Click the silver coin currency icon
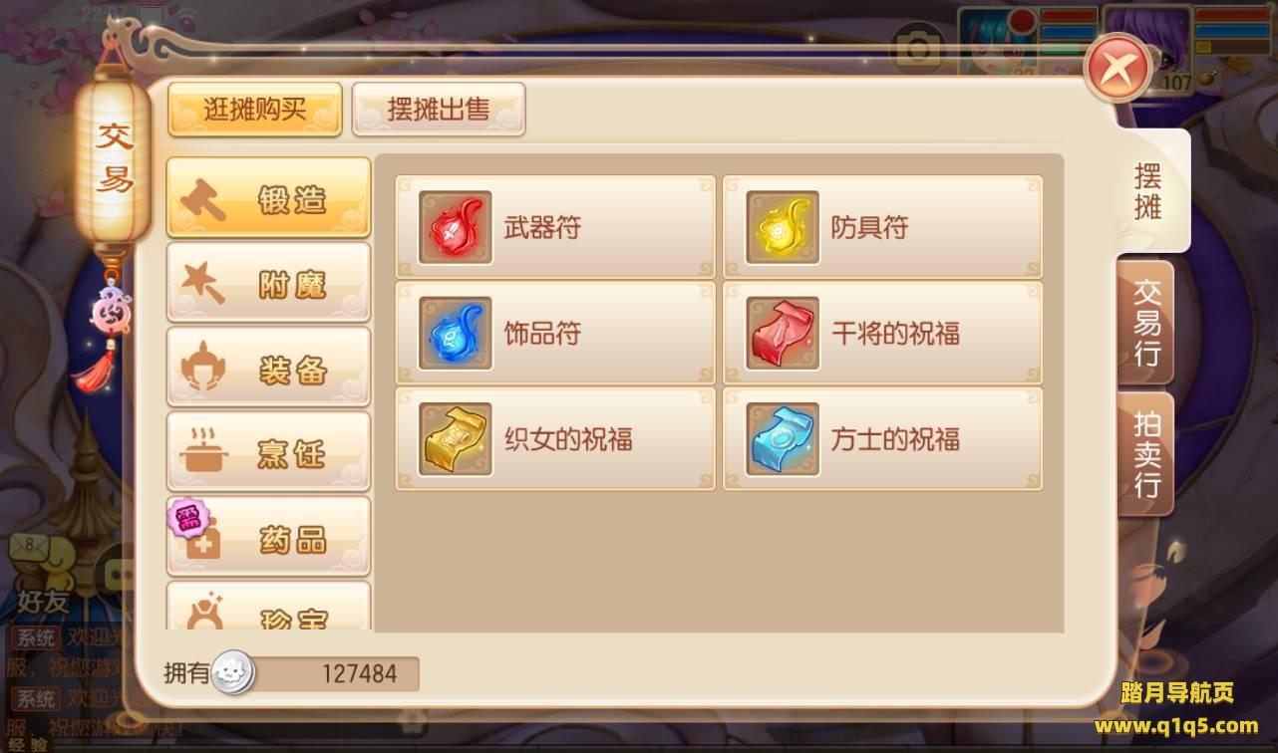The width and height of the screenshot is (1278, 753). [233, 672]
